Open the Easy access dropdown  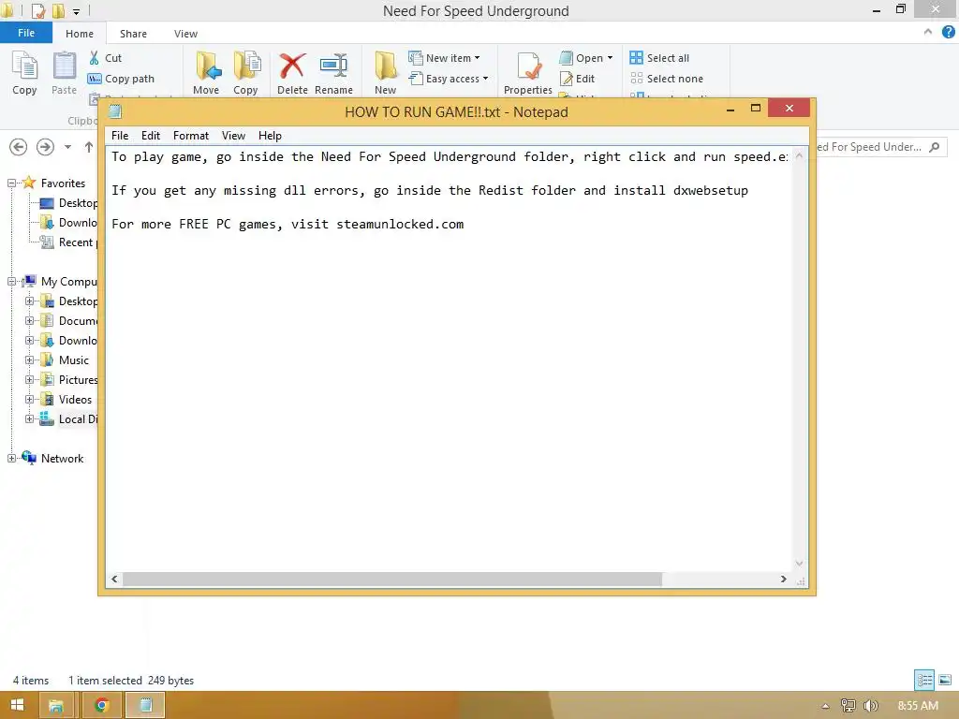point(449,79)
